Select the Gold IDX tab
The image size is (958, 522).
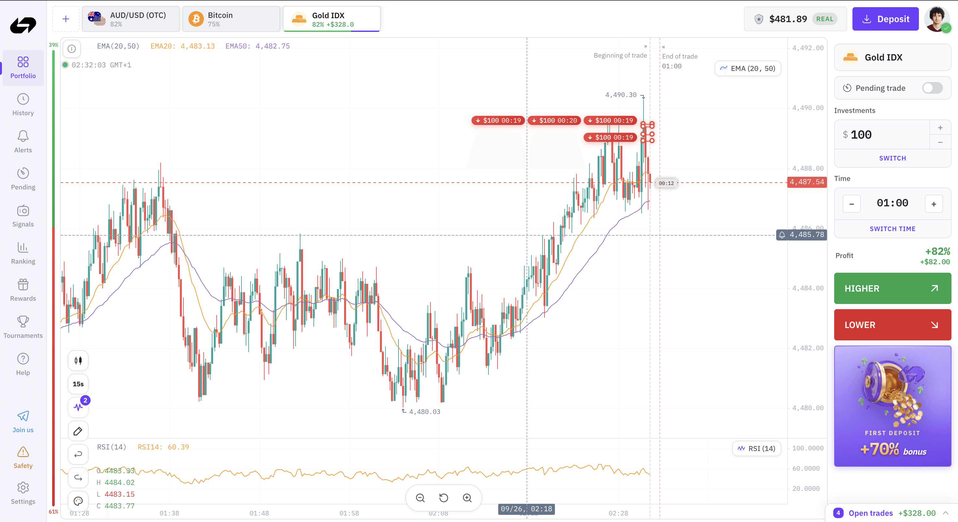pos(332,19)
